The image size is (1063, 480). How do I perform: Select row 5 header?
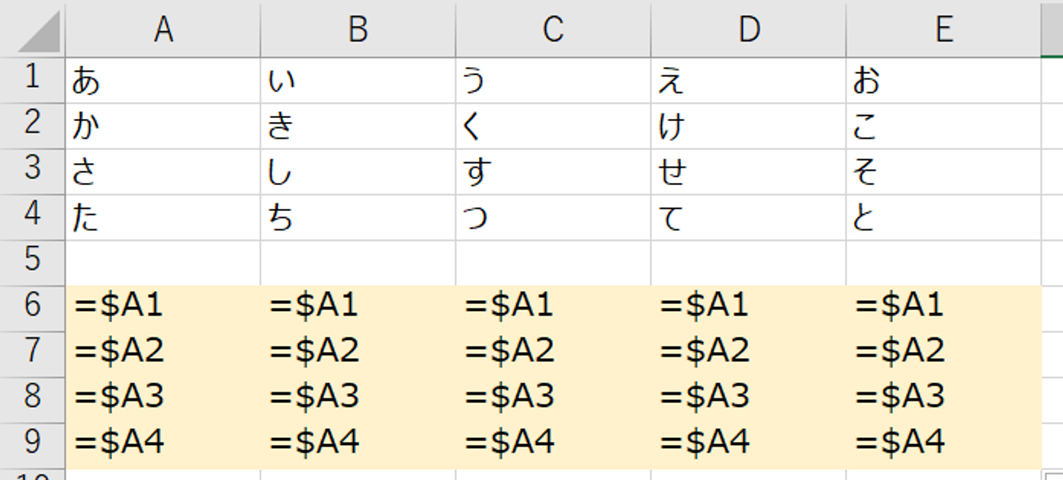tap(33, 264)
